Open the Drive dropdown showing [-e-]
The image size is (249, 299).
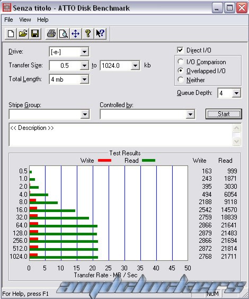click(x=84, y=51)
